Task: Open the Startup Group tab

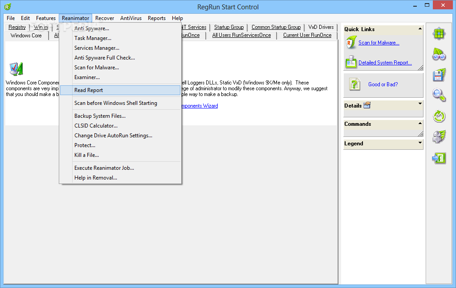Action: [x=229, y=27]
